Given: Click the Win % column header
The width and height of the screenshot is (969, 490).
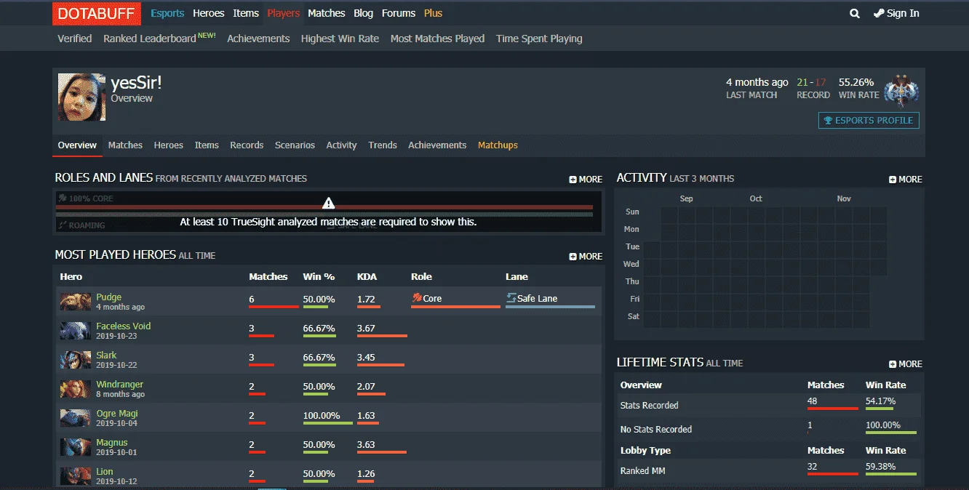Looking at the screenshot, I should pos(319,276).
